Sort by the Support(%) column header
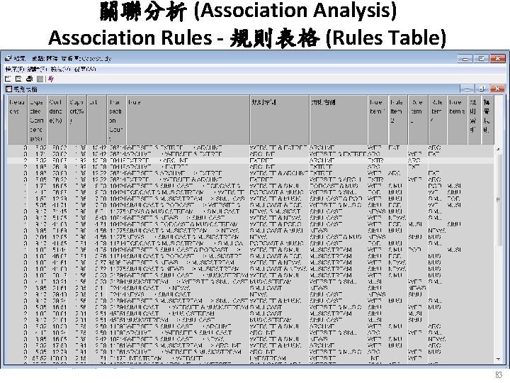This screenshot has width=510, height=383. (77, 120)
